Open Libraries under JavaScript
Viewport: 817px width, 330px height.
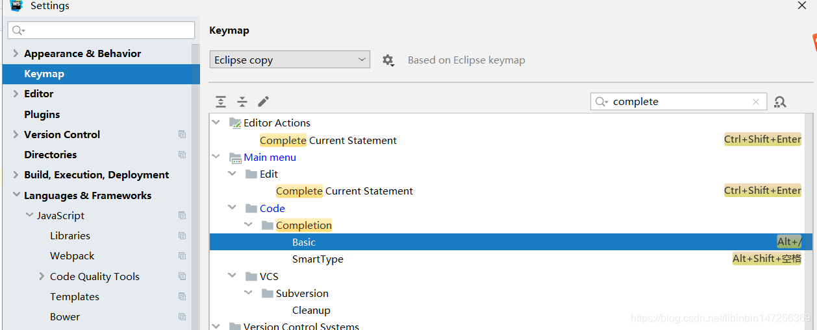point(70,235)
